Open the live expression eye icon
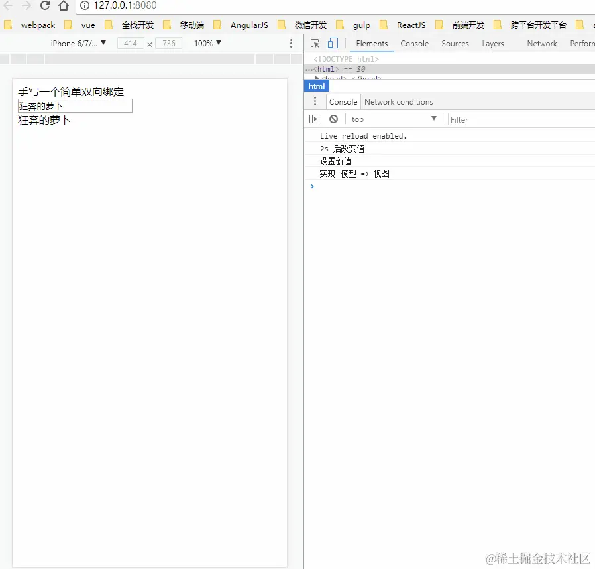The image size is (595, 569). (314, 119)
